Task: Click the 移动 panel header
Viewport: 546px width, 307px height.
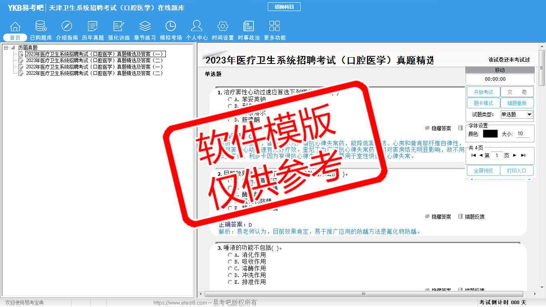Action: click(500, 70)
